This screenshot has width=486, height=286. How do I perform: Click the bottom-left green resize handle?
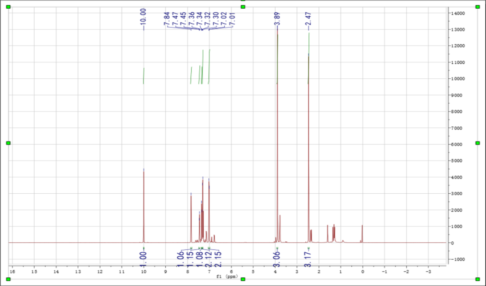coord(8,279)
